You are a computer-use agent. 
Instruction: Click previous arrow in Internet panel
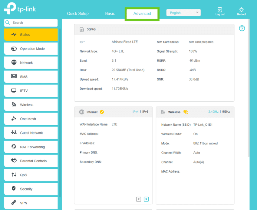click(139, 199)
